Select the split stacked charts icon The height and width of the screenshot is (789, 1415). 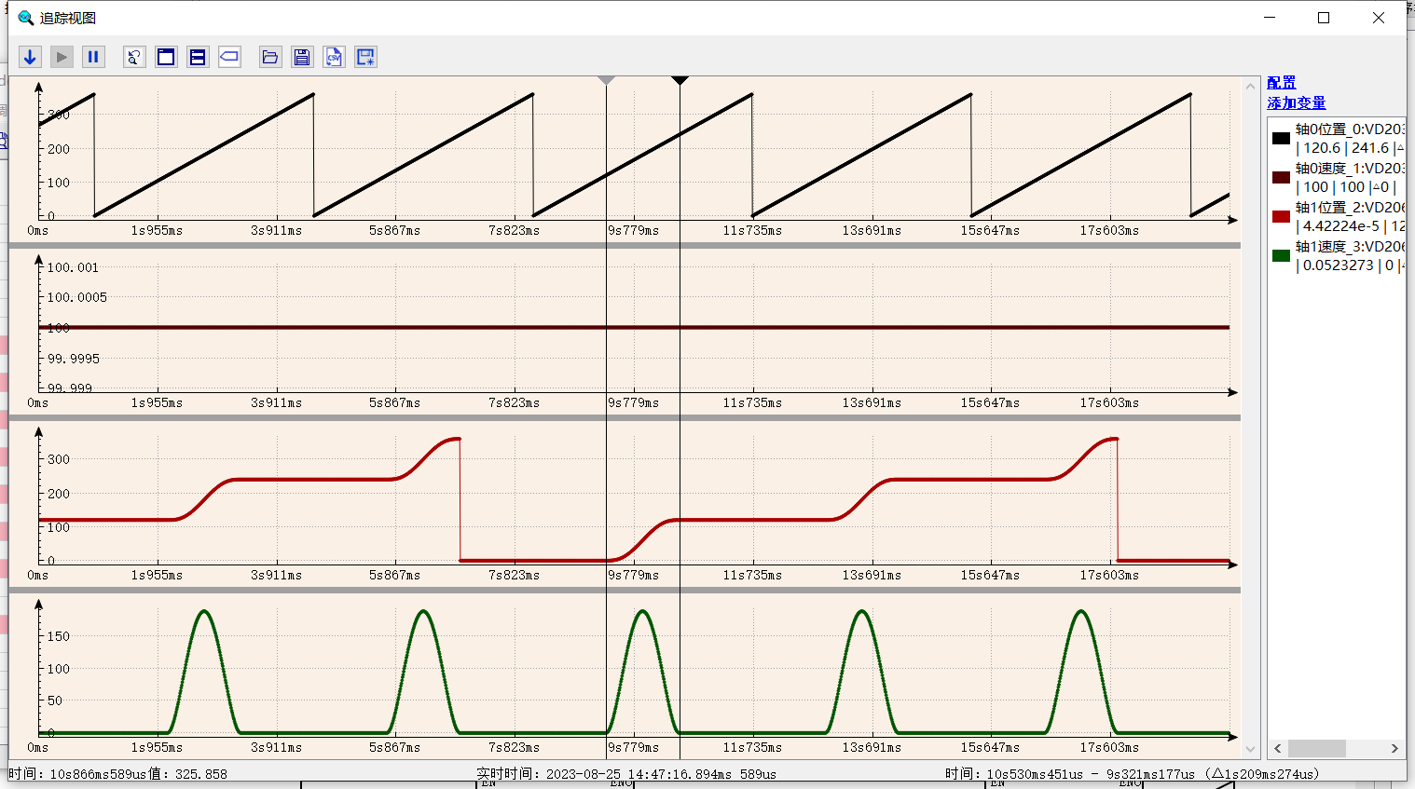coord(198,57)
